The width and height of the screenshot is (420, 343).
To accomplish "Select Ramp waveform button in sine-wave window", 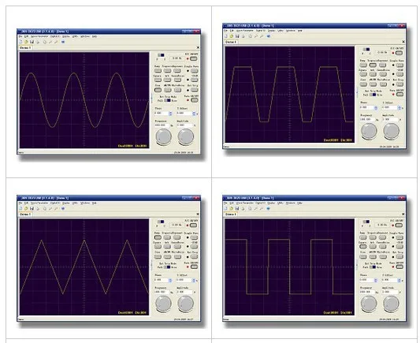I will point(158,71).
